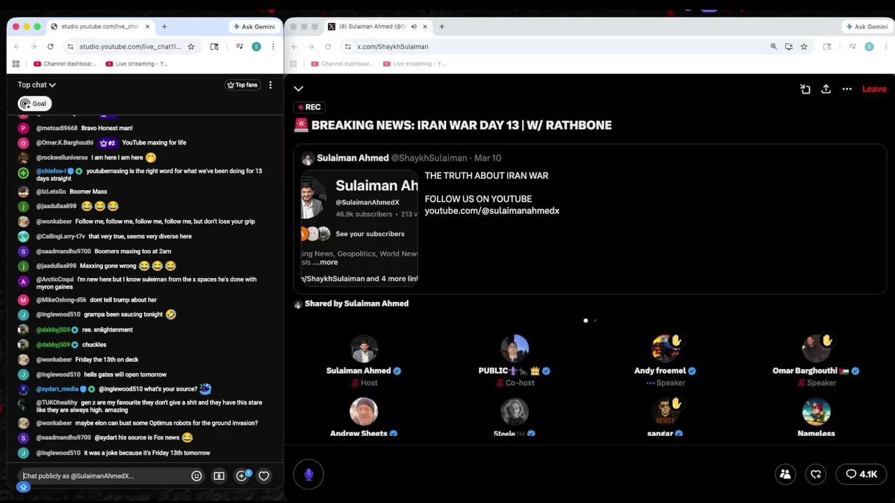Click @ArcticCoqui username in chat
This screenshot has height=503, width=895.
pyautogui.click(x=55, y=279)
